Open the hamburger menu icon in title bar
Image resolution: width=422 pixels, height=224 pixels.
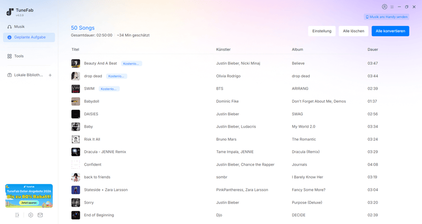click(392, 7)
